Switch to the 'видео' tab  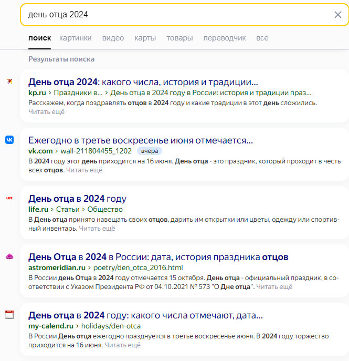113,38
